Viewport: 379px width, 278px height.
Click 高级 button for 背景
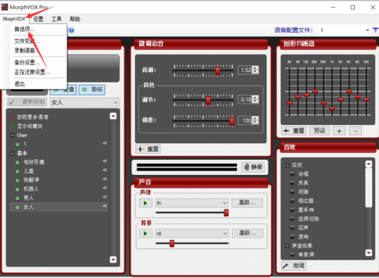247,233
